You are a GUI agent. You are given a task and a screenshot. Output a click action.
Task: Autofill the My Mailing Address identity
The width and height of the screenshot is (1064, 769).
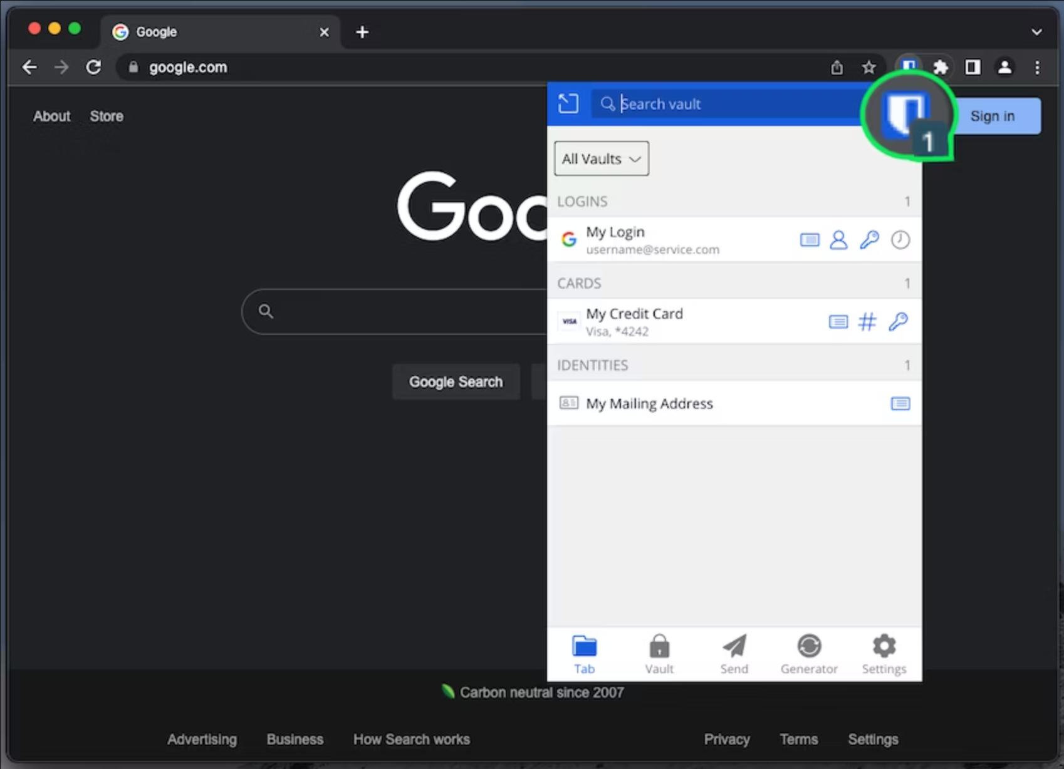click(x=900, y=403)
